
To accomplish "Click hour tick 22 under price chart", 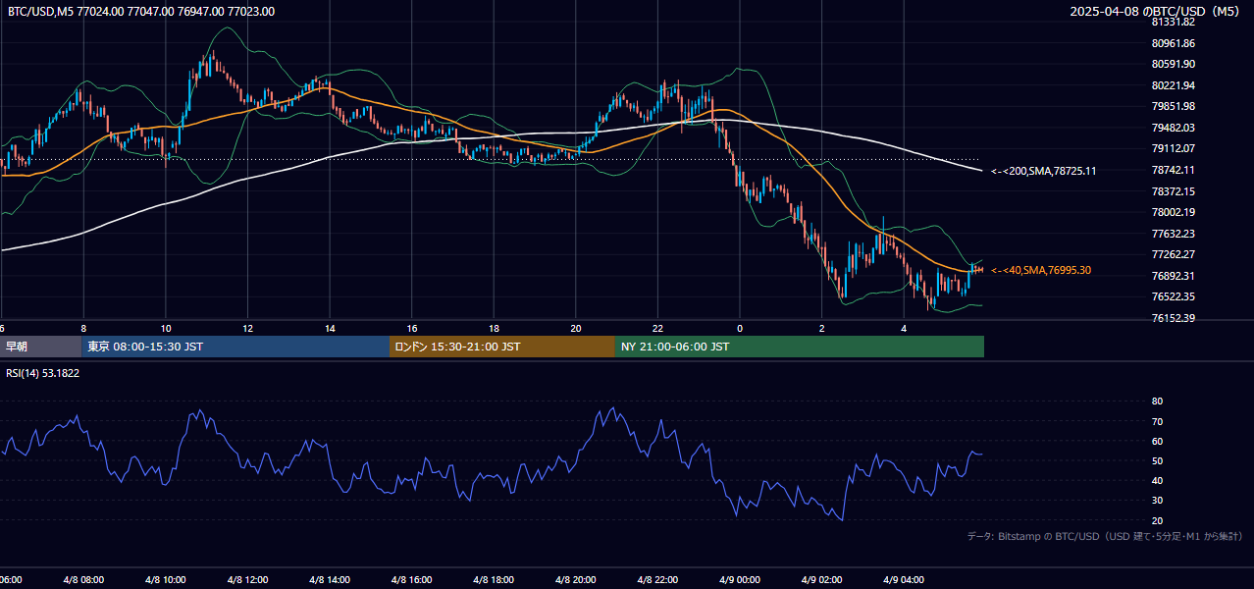I will [x=657, y=329].
